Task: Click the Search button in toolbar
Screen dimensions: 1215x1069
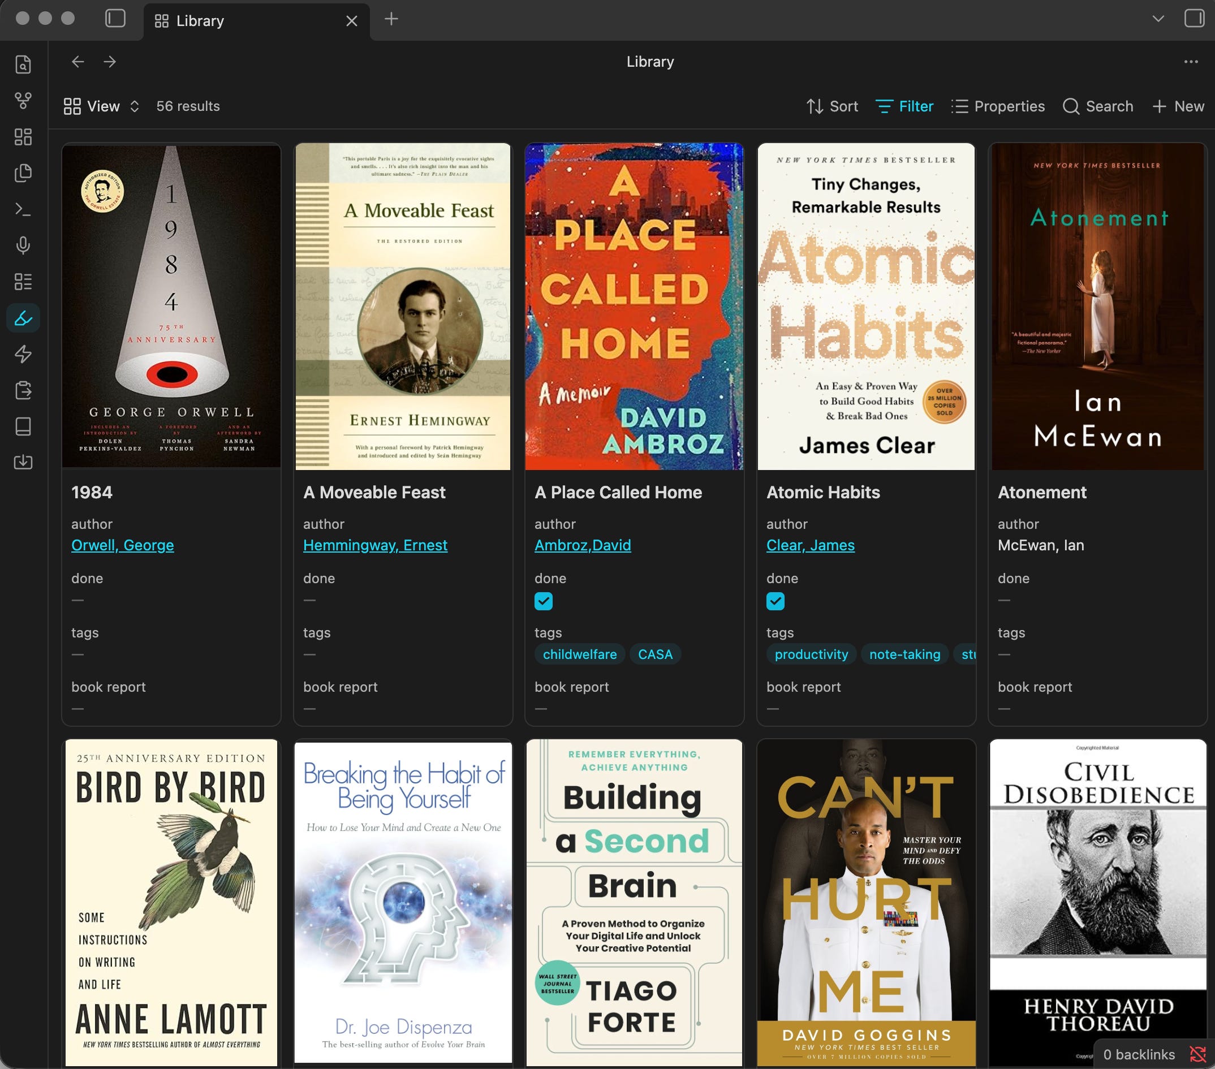Action: tap(1098, 106)
